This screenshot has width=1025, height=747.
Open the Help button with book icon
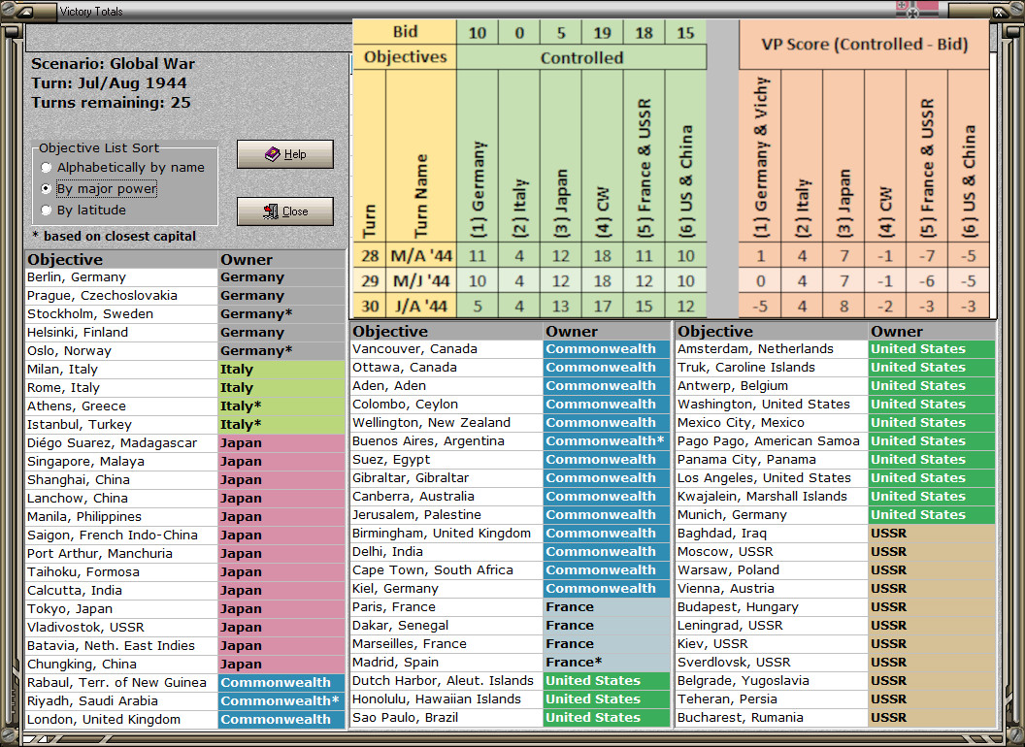click(285, 154)
